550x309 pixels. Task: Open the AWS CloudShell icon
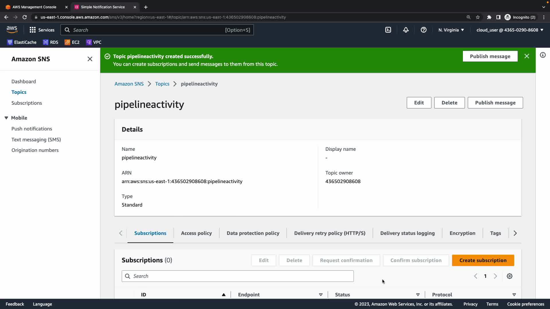[388, 30]
